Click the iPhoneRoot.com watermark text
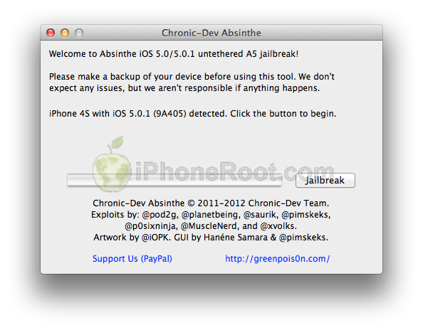 click(234, 171)
